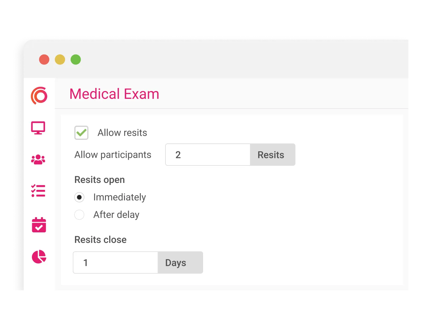Screen dimensions: 432x330
Task: Open the exam Schedule calendar icon
Action: pos(38,225)
